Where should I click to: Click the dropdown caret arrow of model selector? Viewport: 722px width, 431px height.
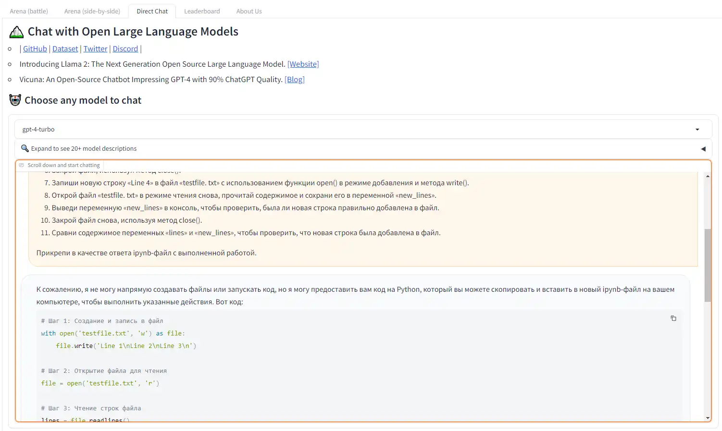tap(697, 130)
